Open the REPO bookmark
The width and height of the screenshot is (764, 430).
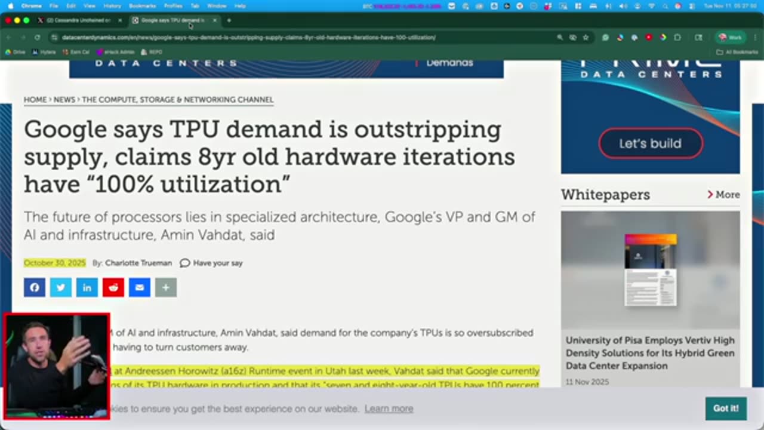(152, 52)
